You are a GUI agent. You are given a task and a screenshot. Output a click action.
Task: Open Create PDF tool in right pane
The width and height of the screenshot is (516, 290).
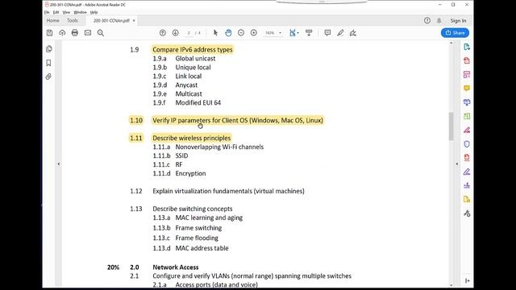click(467, 61)
